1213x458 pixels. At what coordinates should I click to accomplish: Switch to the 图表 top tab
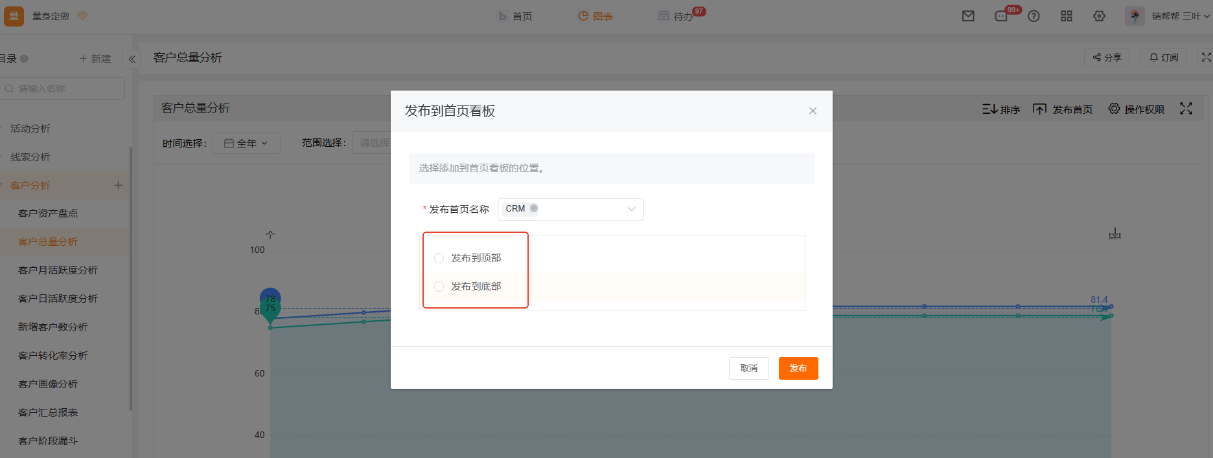click(595, 16)
